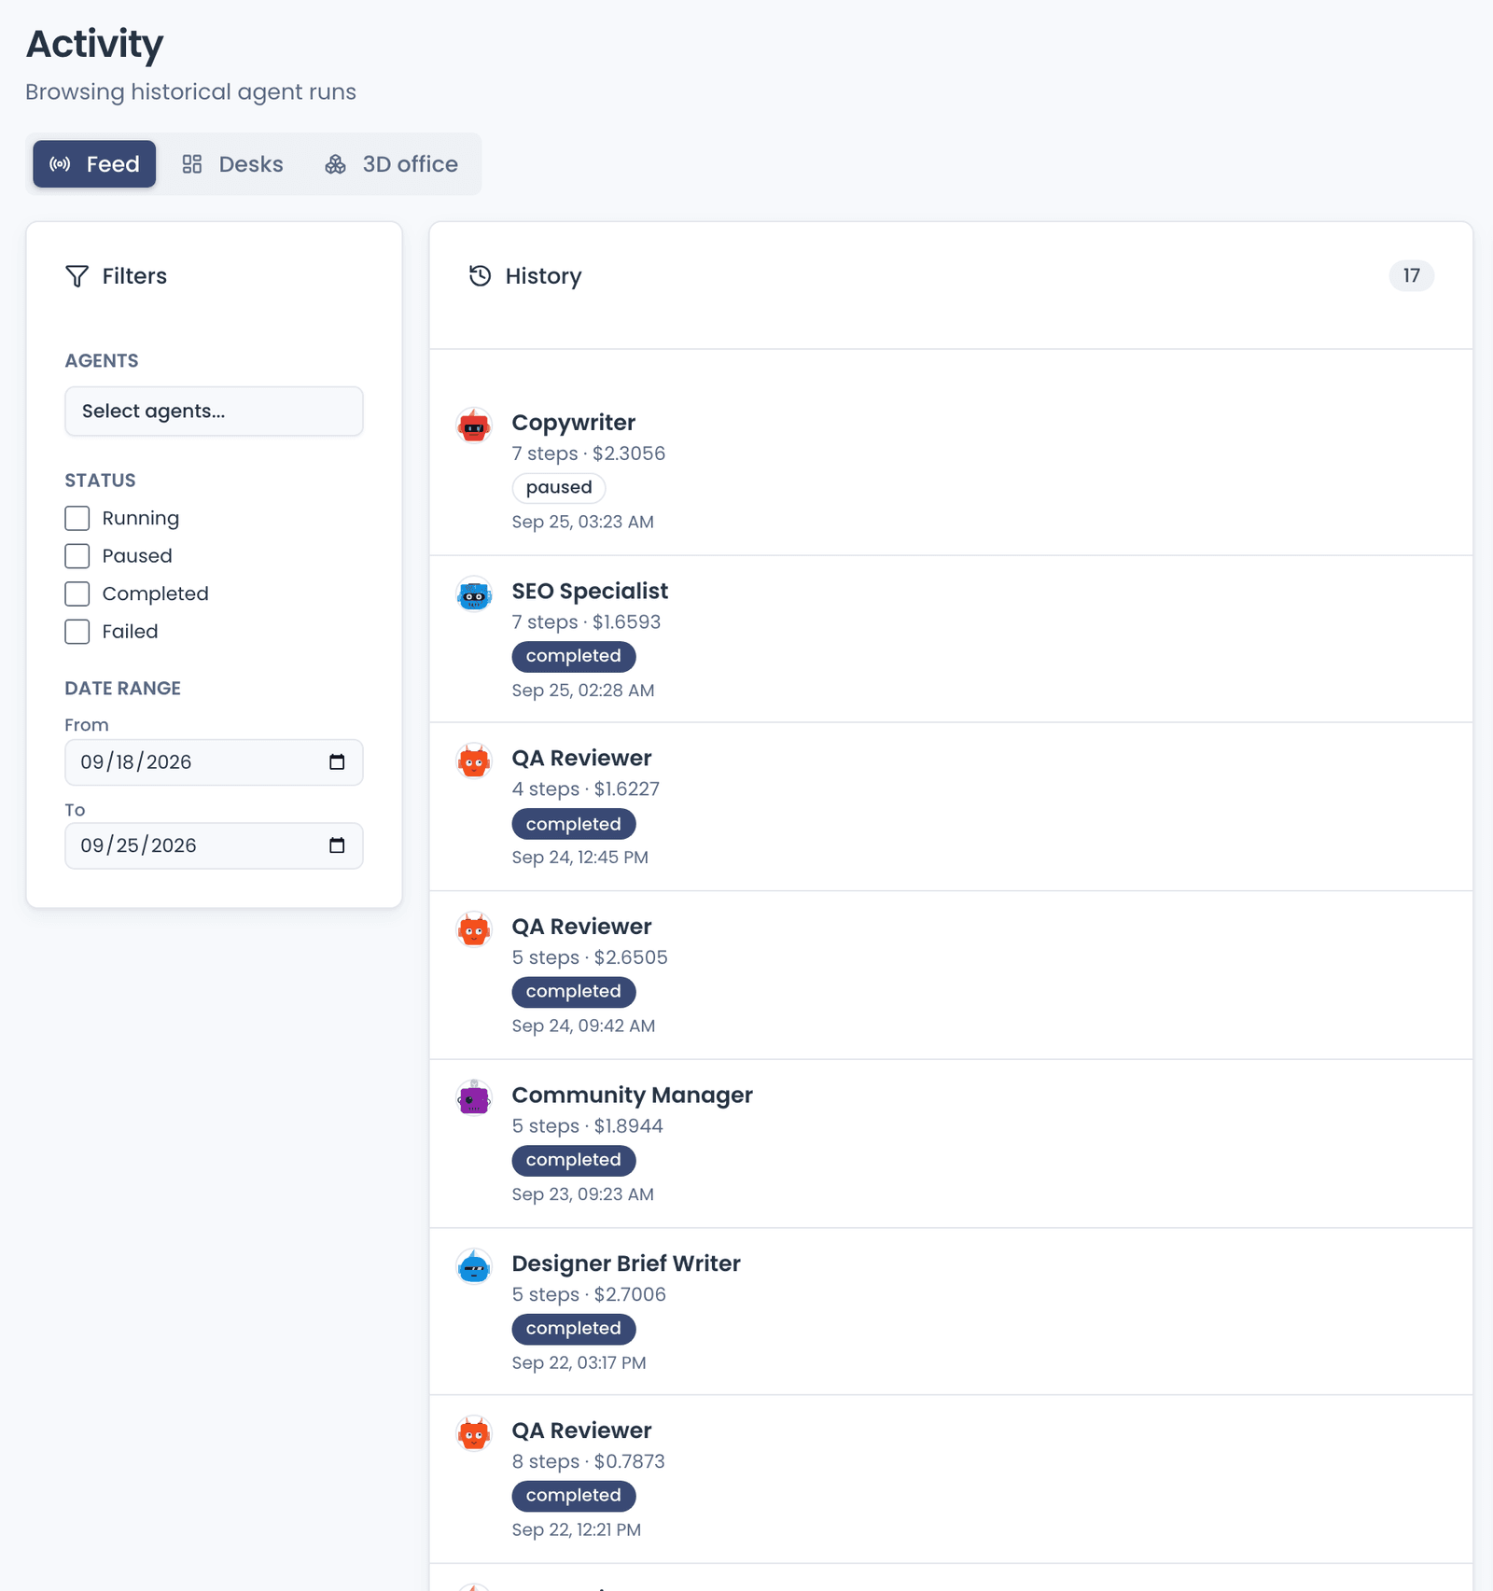Click completed badge on Designer Brief Writer

574,1329
